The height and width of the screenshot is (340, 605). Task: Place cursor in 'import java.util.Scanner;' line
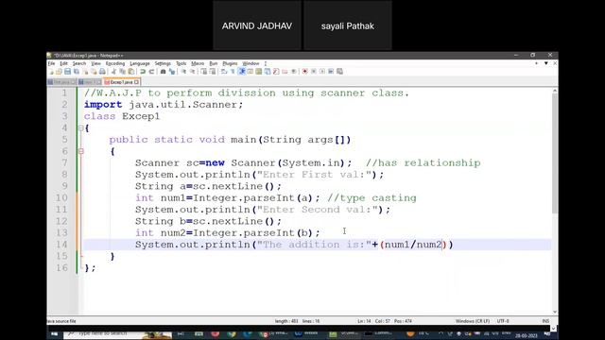point(164,105)
